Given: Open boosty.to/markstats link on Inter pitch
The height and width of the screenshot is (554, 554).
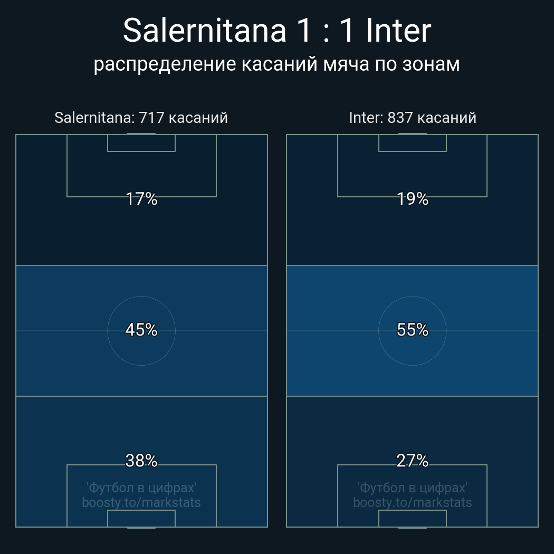Looking at the screenshot, I should 412,502.
